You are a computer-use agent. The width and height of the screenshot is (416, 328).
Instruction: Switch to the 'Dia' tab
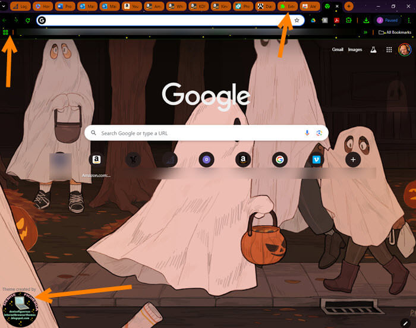pos(265,6)
